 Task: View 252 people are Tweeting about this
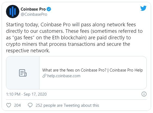coord(67,105)
